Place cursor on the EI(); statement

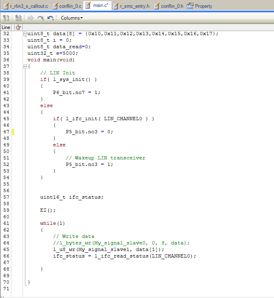coord(48,210)
